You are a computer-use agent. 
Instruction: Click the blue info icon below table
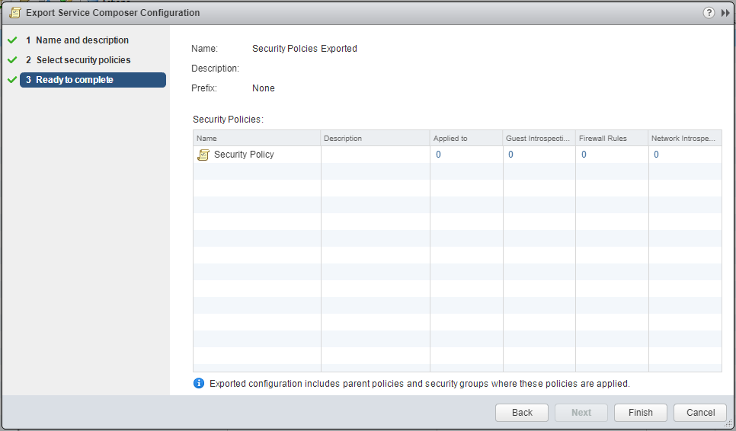pyautogui.click(x=199, y=383)
